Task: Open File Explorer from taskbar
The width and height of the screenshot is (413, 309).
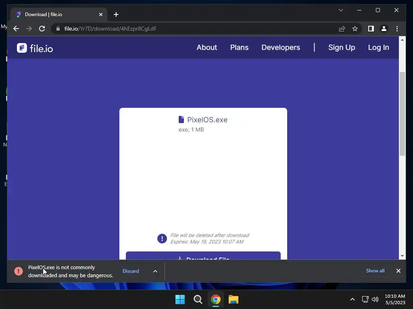Action: click(234, 299)
